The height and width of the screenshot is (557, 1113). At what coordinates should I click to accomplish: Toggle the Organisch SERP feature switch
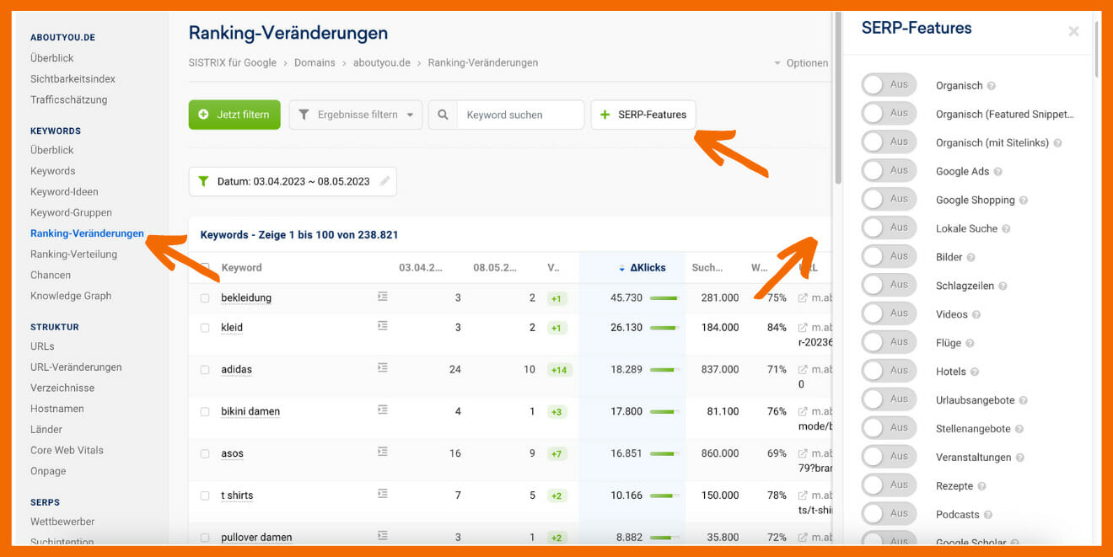point(889,85)
